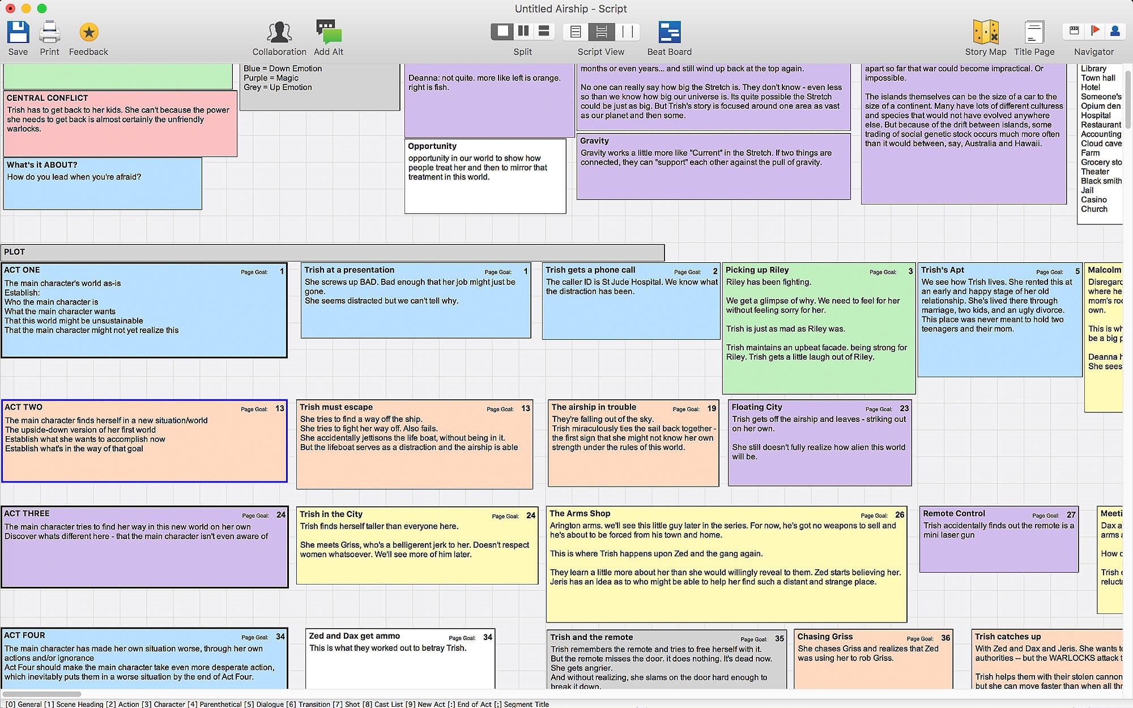Screen dimensions: 1133x708
Task: Click the horizontal scrollbar at bottom
Action: 42,694
